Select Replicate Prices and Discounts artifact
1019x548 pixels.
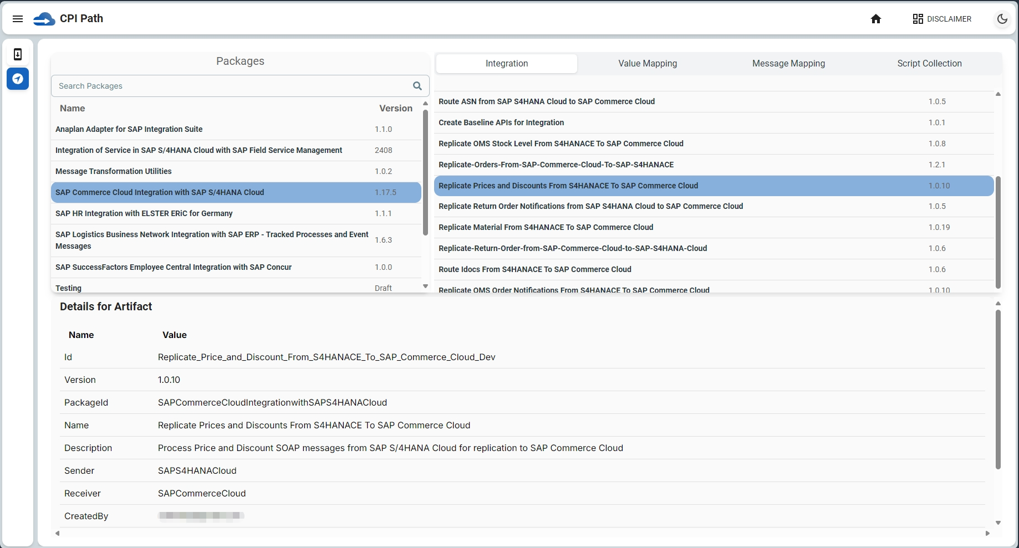pos(714,186)
